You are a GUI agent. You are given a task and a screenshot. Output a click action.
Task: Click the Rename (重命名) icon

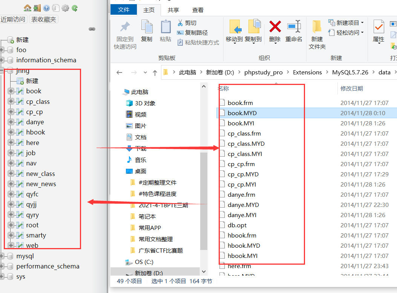click(294, 26)
